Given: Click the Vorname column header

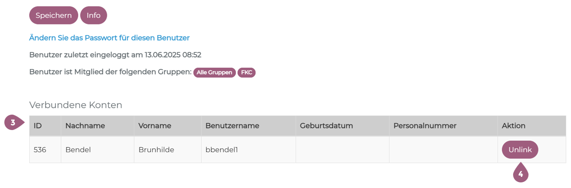Looking at the screenshot, I should click(155, 126).
